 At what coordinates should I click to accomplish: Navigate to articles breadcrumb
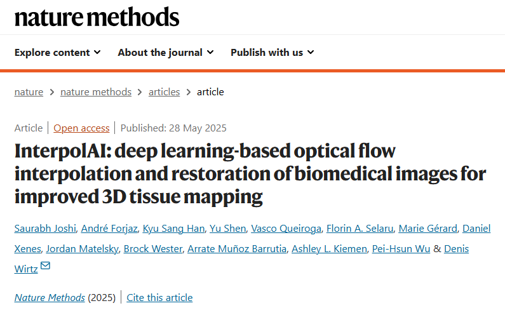point(165,92)
